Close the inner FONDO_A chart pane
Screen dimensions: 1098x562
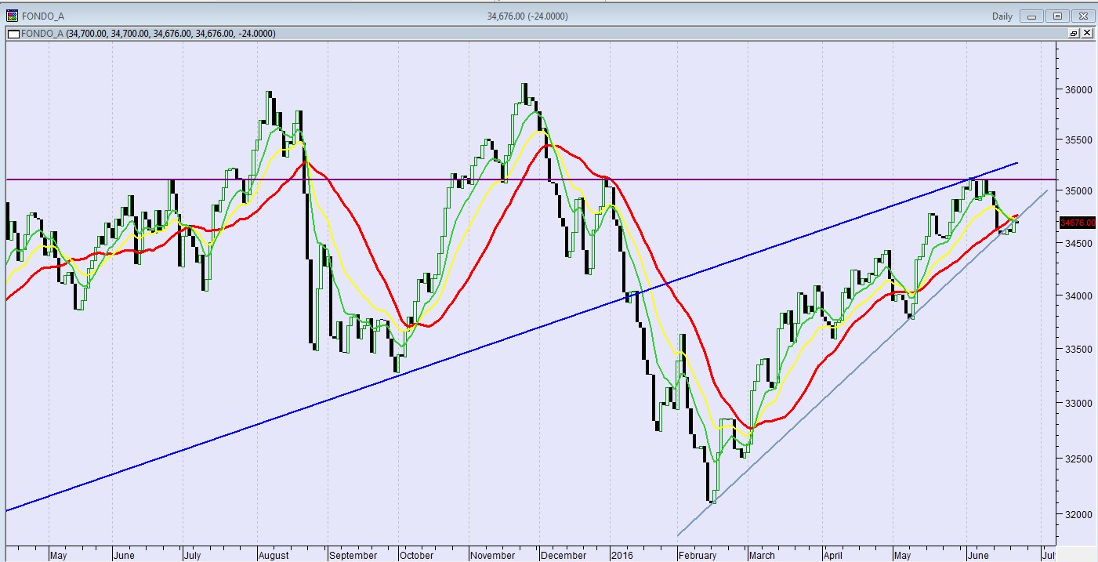[x=1087, y=34]
